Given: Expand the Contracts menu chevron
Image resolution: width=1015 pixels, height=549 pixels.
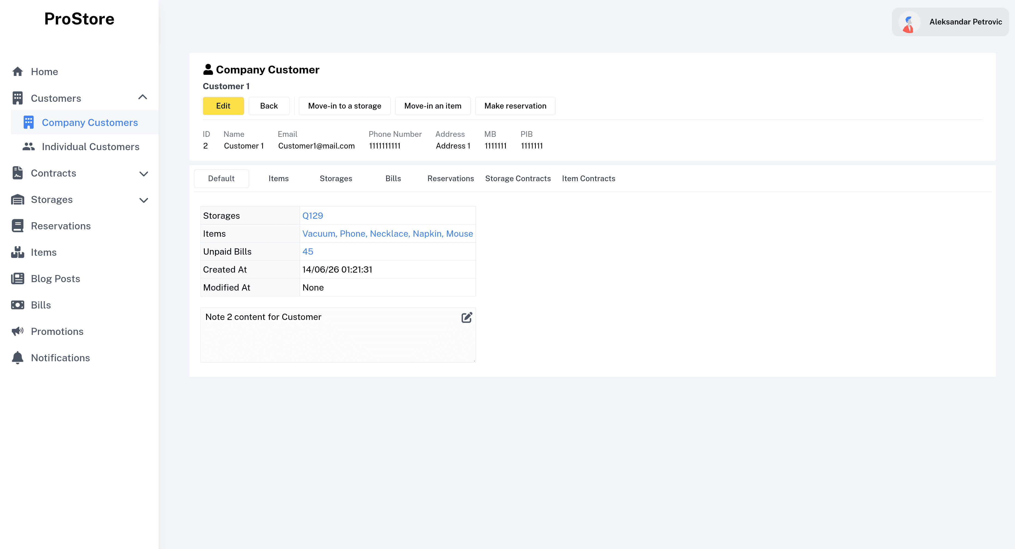Looking at the screenshot, I should pyautogui.click(x=144, y=174).
